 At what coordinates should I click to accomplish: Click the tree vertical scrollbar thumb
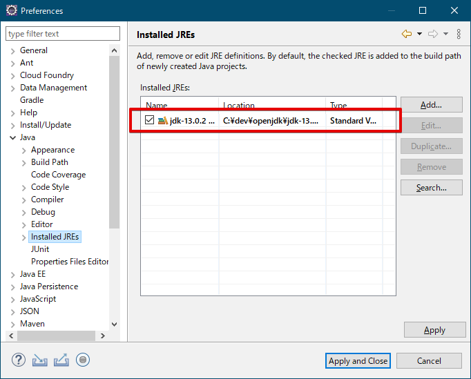coord(114,142)
